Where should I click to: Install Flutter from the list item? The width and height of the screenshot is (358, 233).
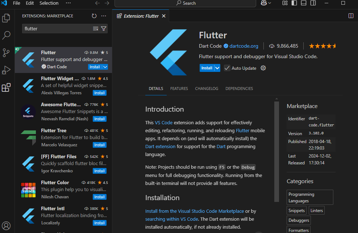(95, 67)
